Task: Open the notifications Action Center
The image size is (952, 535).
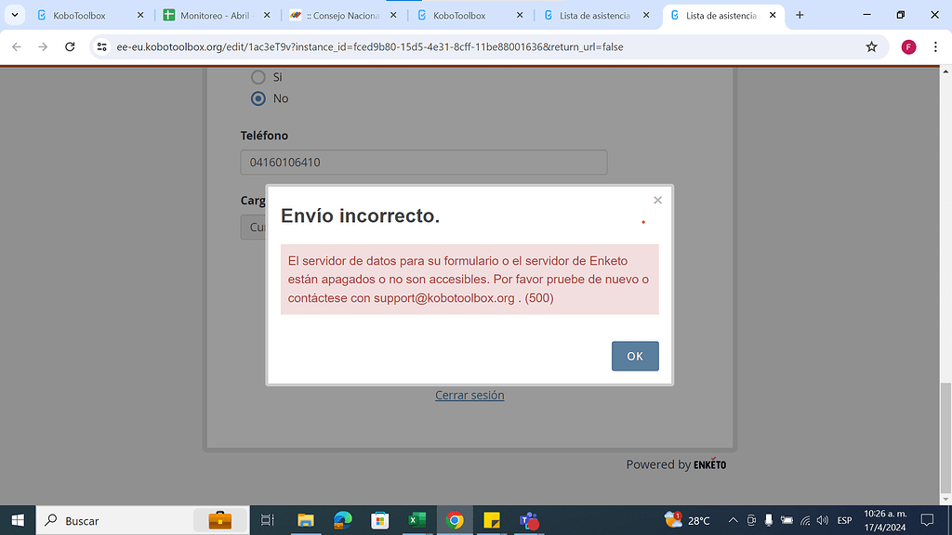Action: click(927, 520)
